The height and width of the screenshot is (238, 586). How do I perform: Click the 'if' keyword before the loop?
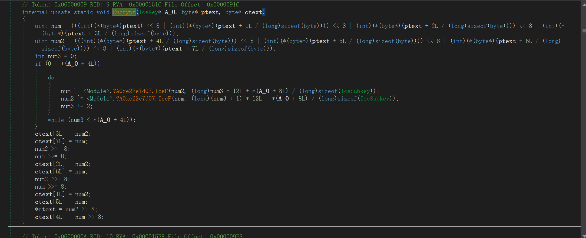coord(38,64)
